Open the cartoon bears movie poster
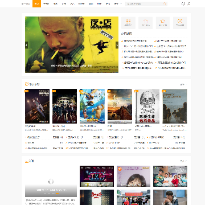This screenshot has width=205, height=205. [92, 106]
